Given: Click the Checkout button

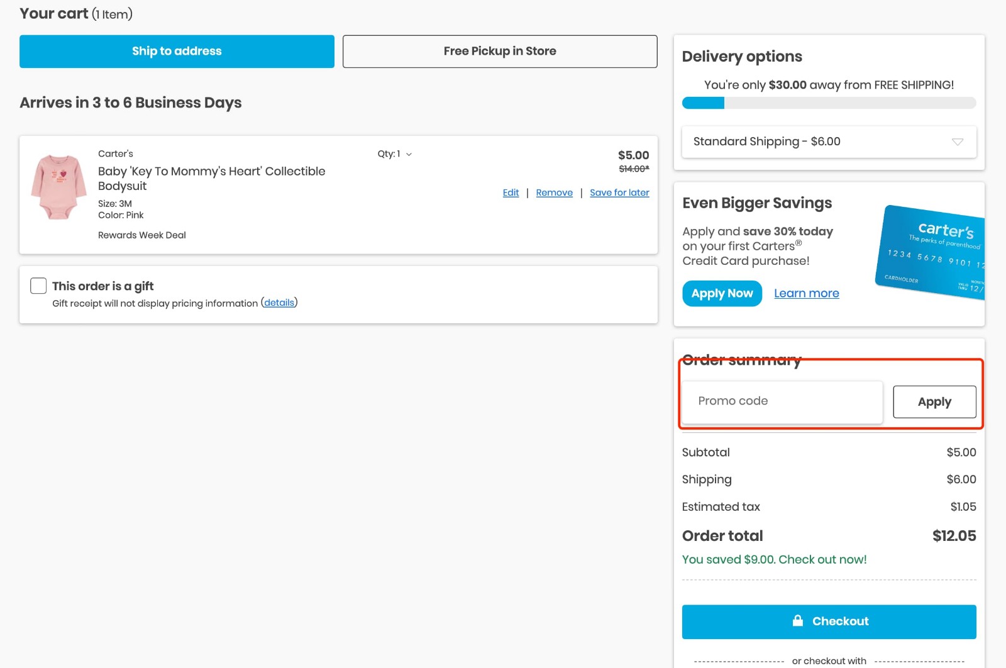Looking at the screenshot, I should pos(829,621).
